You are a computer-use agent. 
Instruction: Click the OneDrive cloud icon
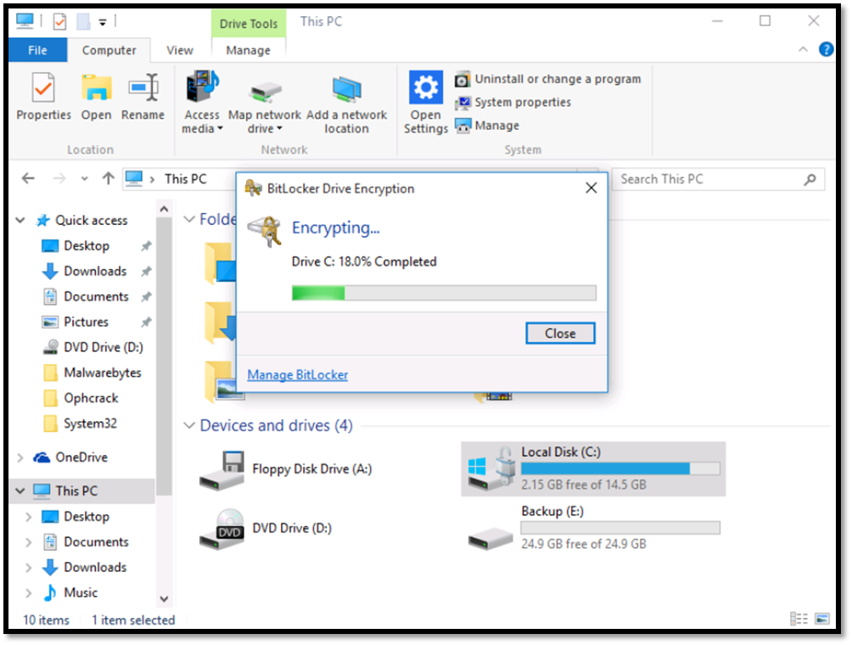42,457
